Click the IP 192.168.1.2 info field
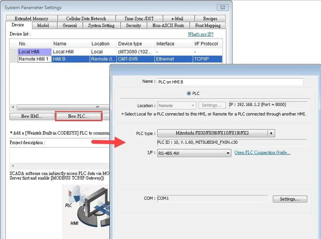 click(x=268, y=105)
